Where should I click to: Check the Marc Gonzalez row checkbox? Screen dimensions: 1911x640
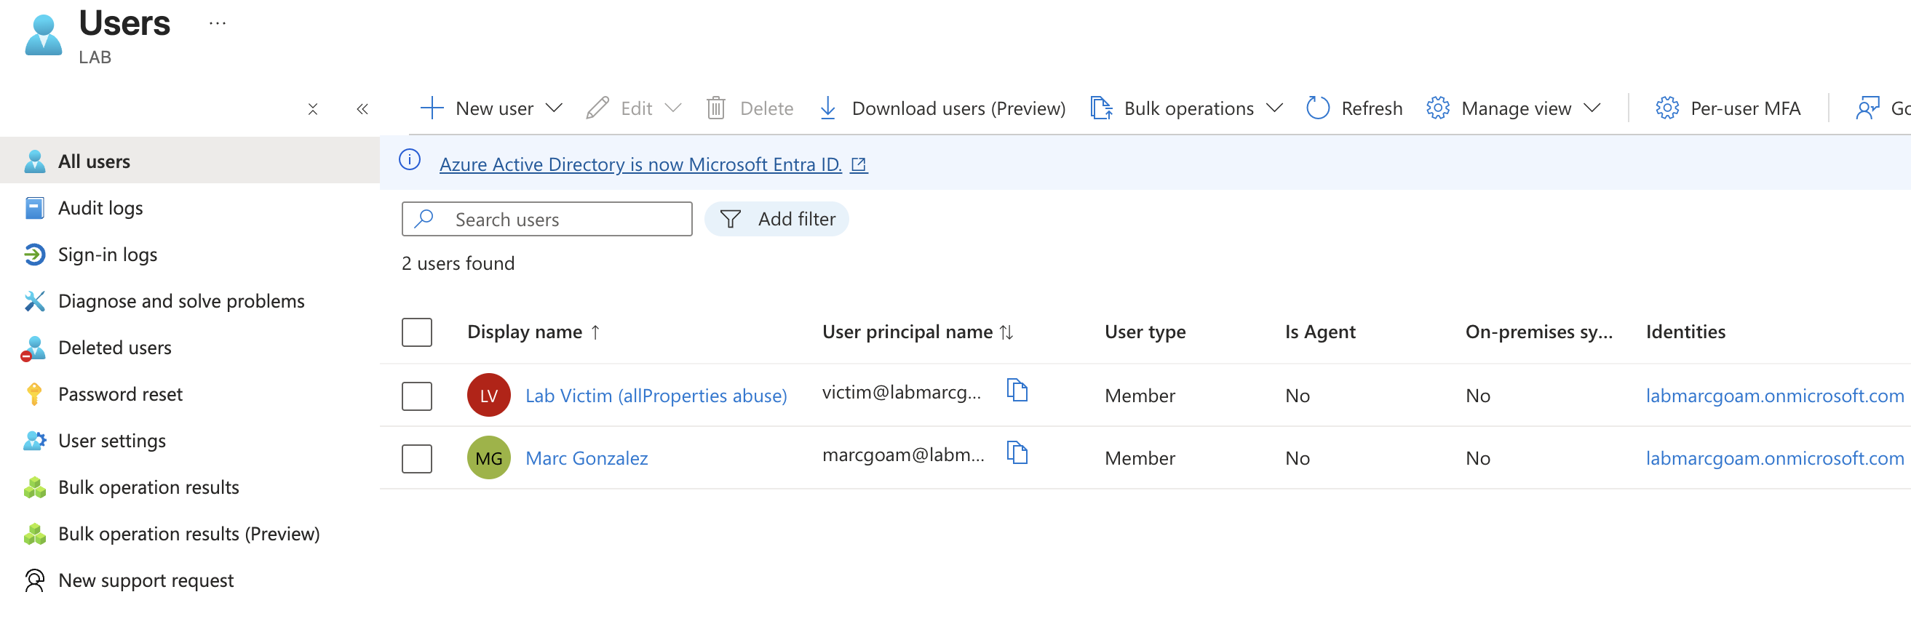click(x=417, y=458)
